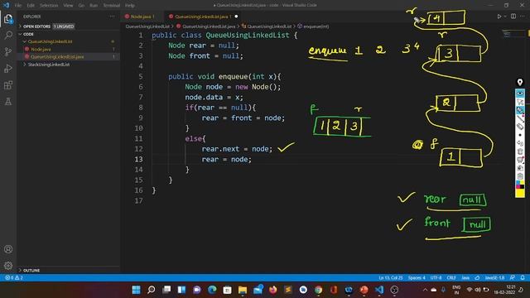Image resolution: width=530 pixels, height=298 pixels.
Task: Click line number 5 in the gutter
Action: 141,76
